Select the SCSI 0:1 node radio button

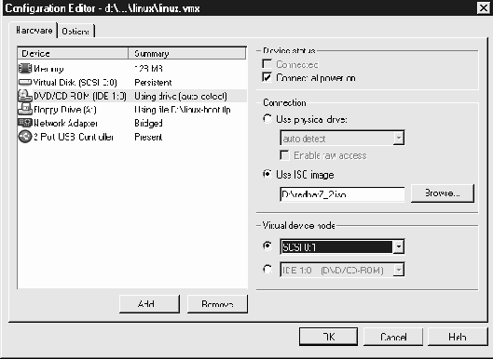pos(267,246)
